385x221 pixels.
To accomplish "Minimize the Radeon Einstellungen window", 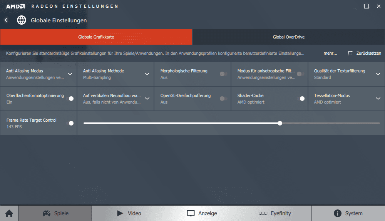I will point(354,7).
